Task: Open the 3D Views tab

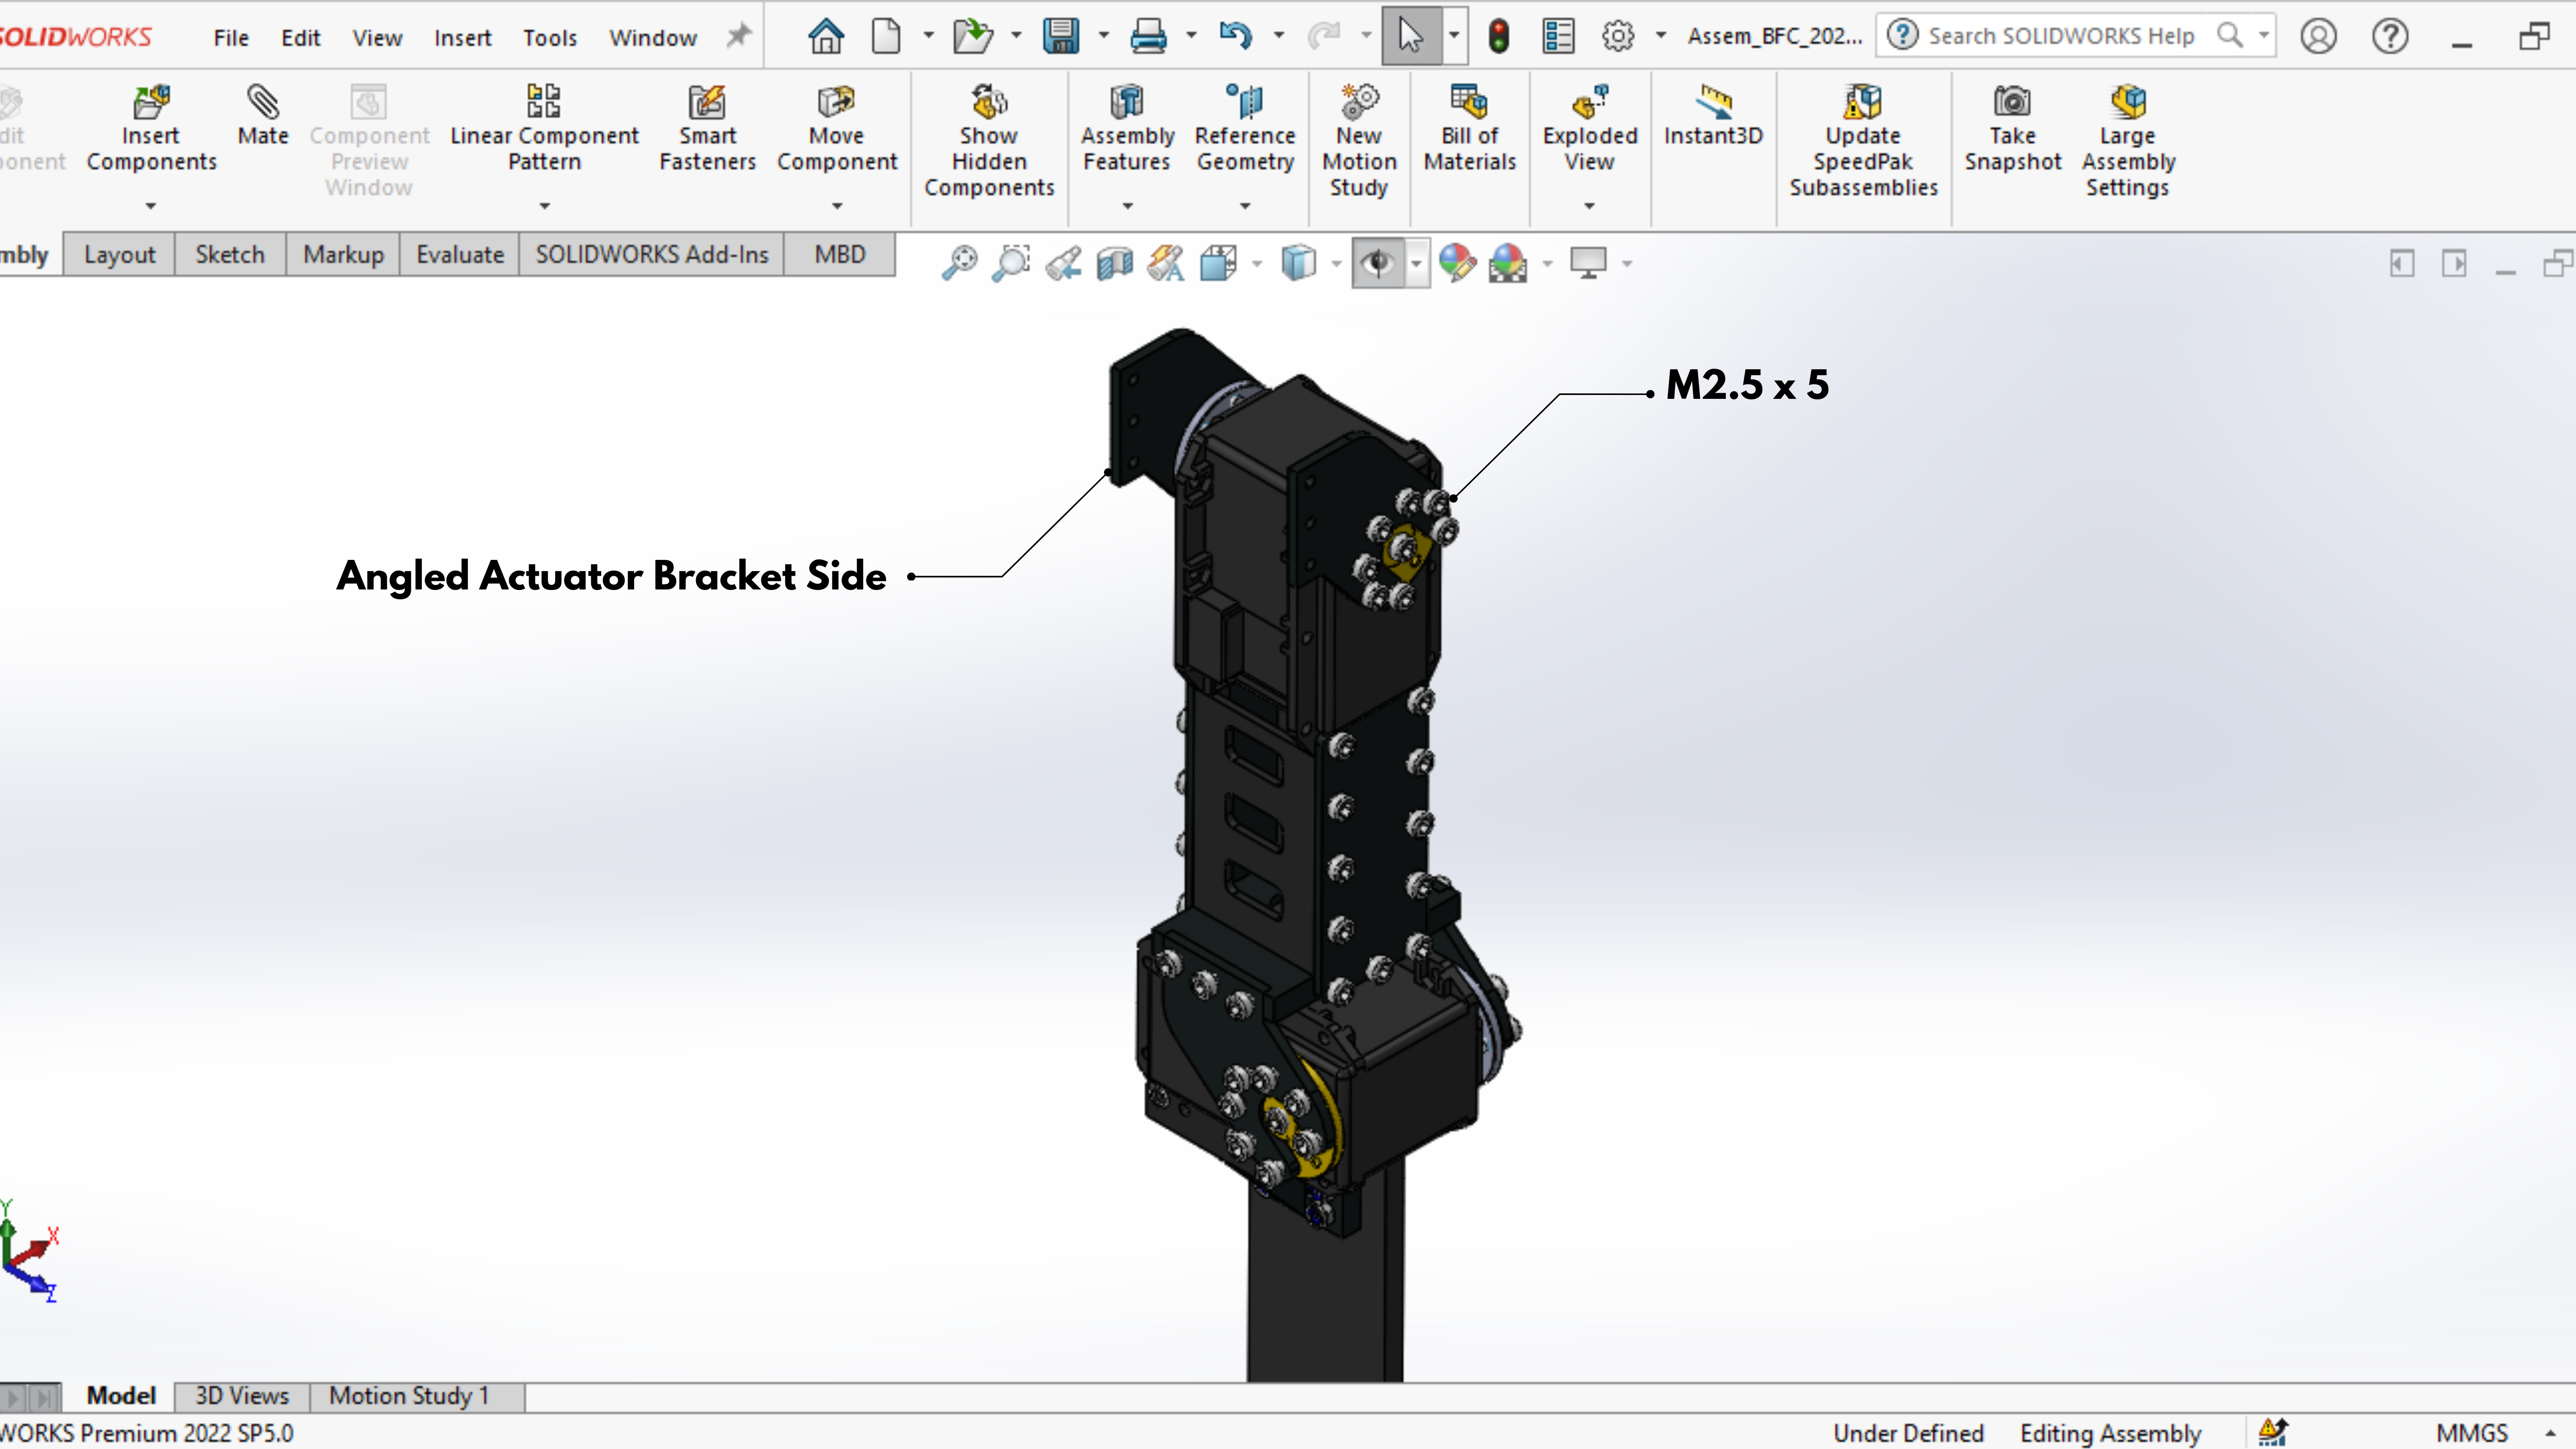Action: (242, 1396)
